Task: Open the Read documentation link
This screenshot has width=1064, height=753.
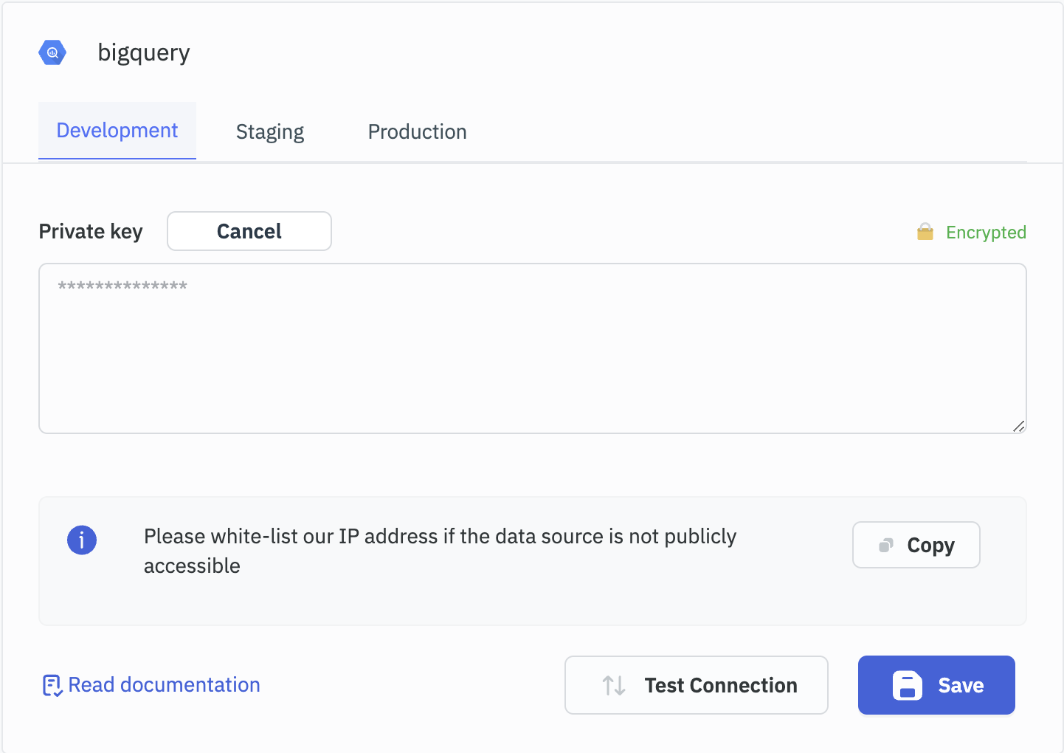Action: click(164, 685)
